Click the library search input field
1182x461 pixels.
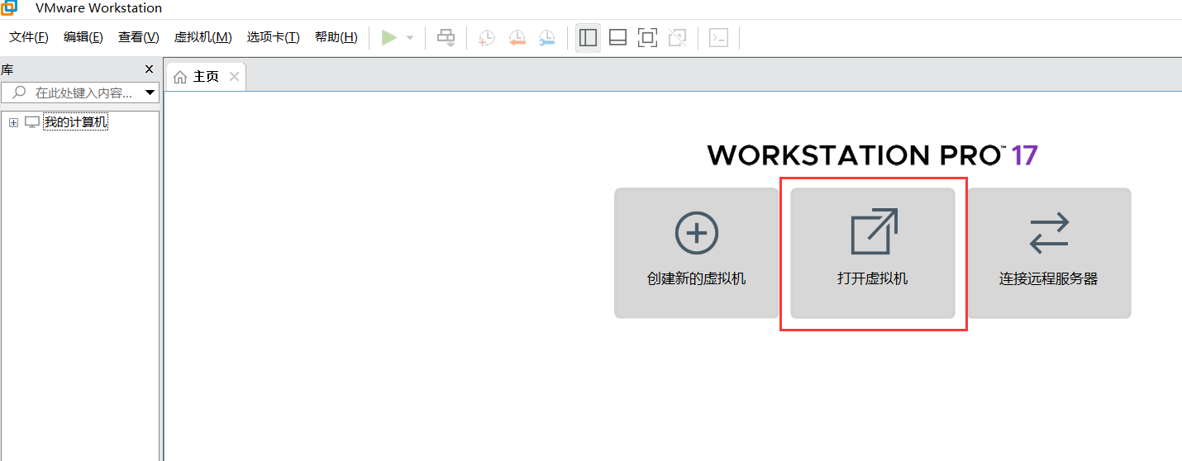[x=83, y=93]
